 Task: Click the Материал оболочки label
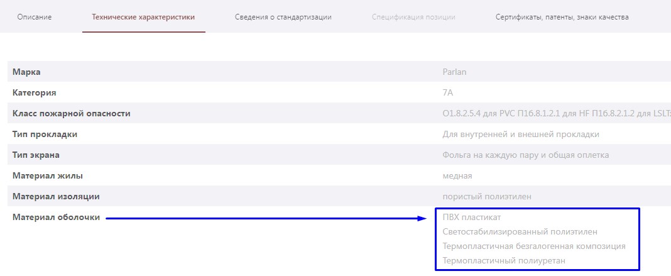pos(56,218)
